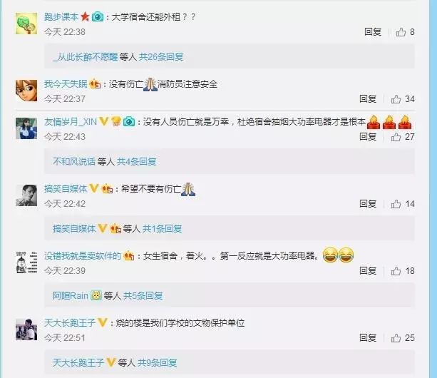The height and width of the screenshot is (378, 437).
Task: Open 没错我就是卖软件的 username link
Action: pyautogui.click(x=83, y=256)
